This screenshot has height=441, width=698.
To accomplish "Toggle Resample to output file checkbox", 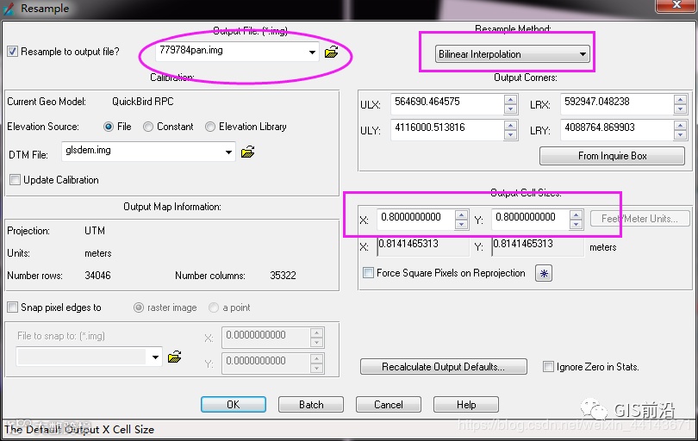I will [12, 52].
